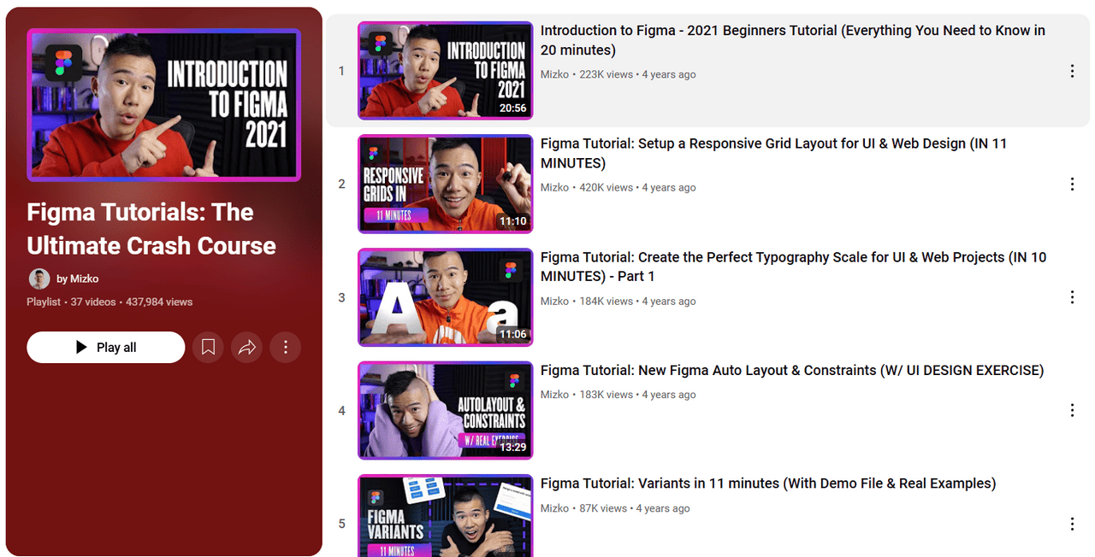Open the typography "A a" video thumbnail

(445, 297)
